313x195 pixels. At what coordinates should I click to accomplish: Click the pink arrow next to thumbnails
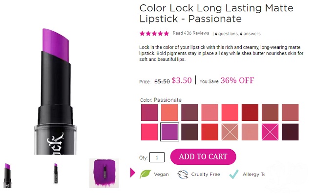pyautogui.click(x=132, y=173)
